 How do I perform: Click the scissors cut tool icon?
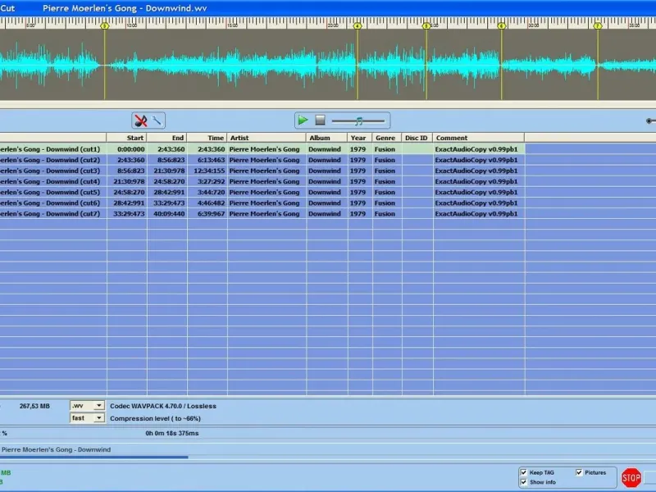[140, 121]
